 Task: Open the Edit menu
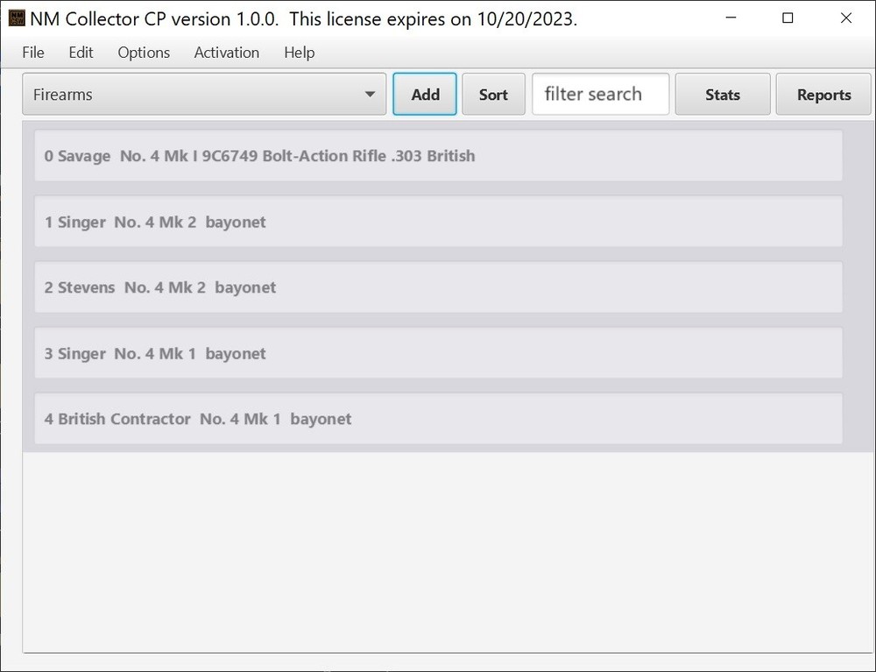[x=81, y=53]
